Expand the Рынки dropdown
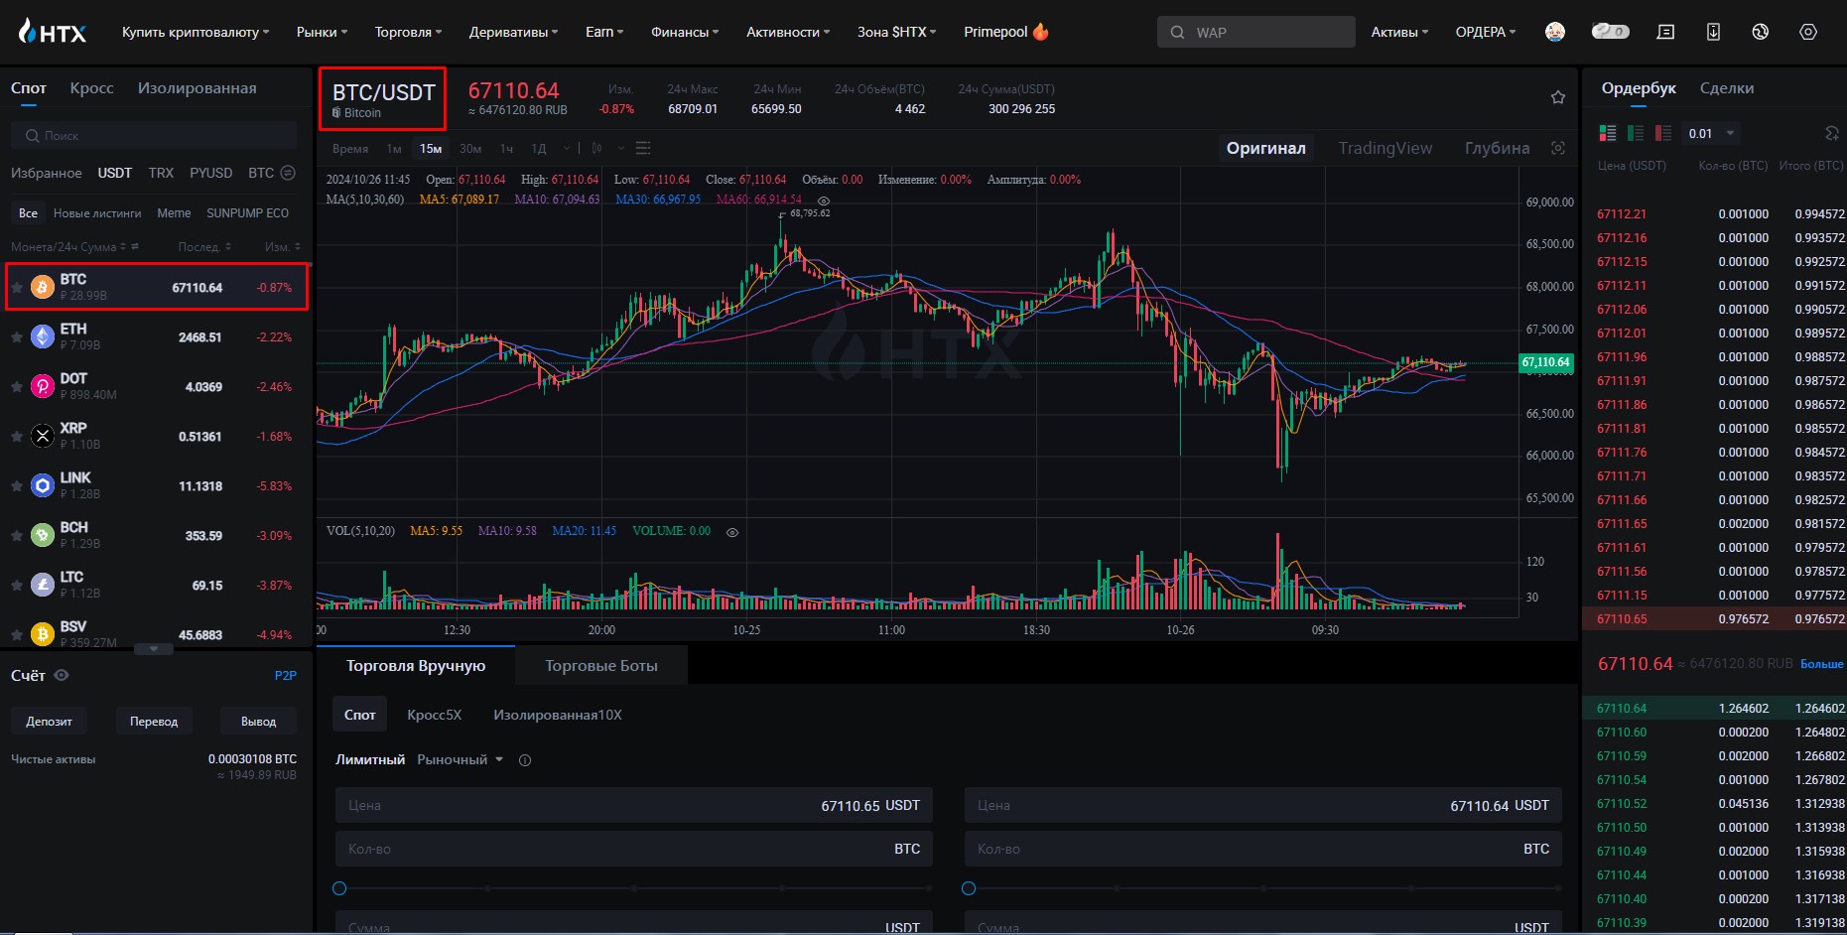 (322, 32)
